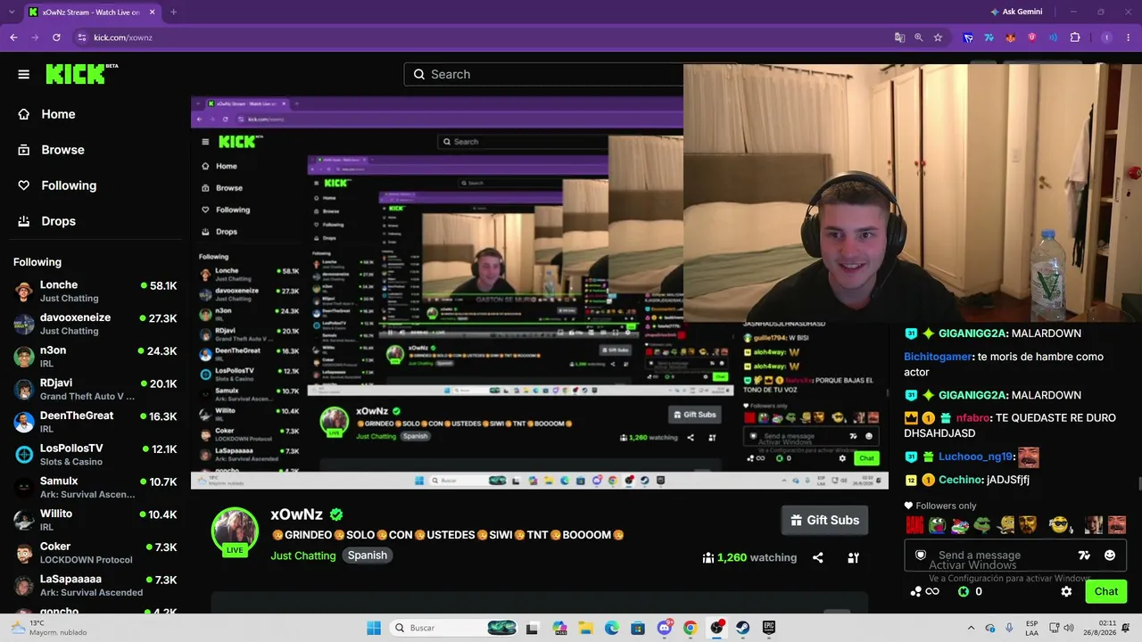The width and height of the screenshot is (1142, 642).
Task: Click the taskbar Buscar search box
Action: point(455,628)
